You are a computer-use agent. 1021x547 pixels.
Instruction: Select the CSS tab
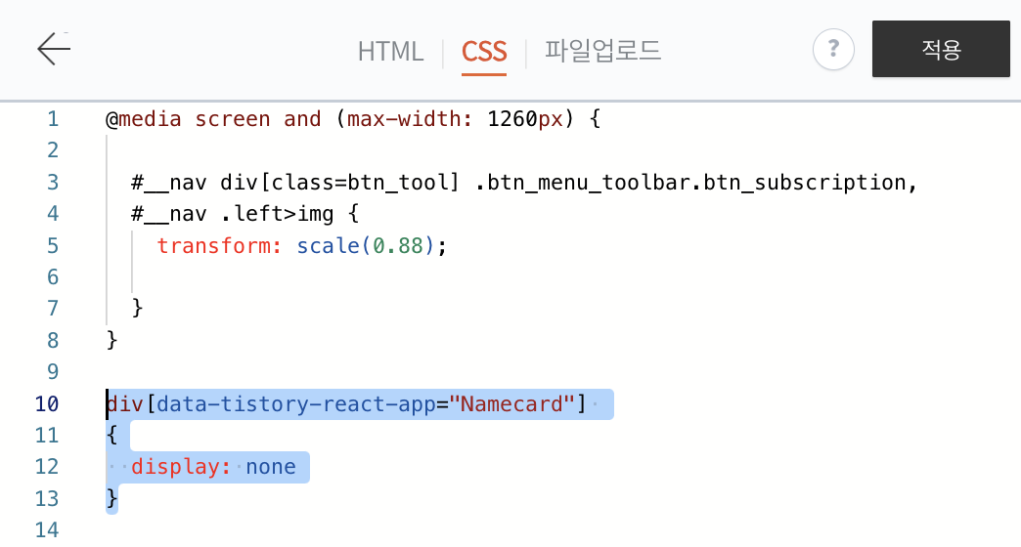(484, 52)
